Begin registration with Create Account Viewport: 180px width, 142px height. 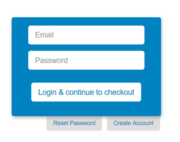[x=134, y=123]
